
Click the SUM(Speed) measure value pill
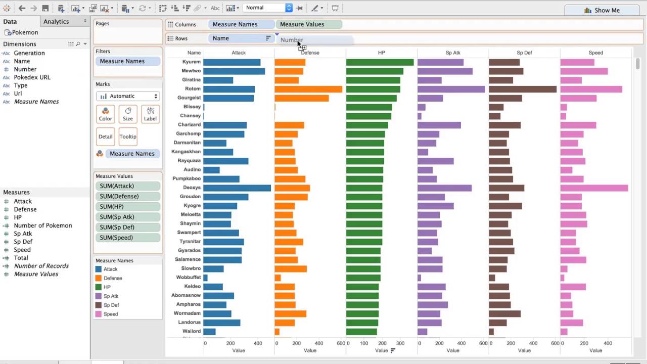[128, 238]
